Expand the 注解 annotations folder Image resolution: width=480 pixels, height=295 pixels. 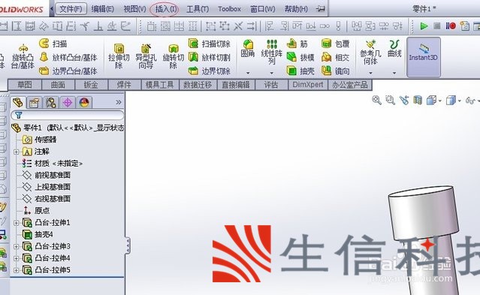coord(17,152)
